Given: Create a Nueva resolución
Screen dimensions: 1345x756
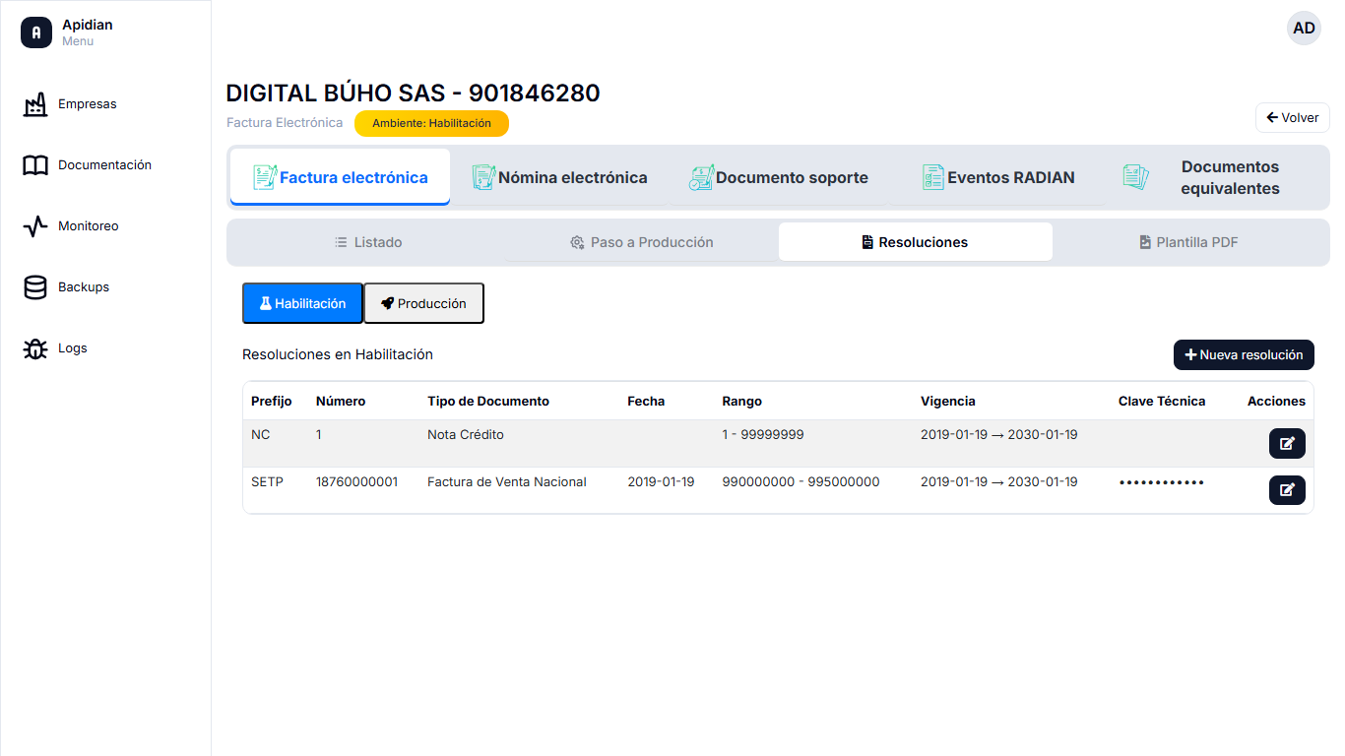Looking at the screenshot, I should pos(1244,355).
